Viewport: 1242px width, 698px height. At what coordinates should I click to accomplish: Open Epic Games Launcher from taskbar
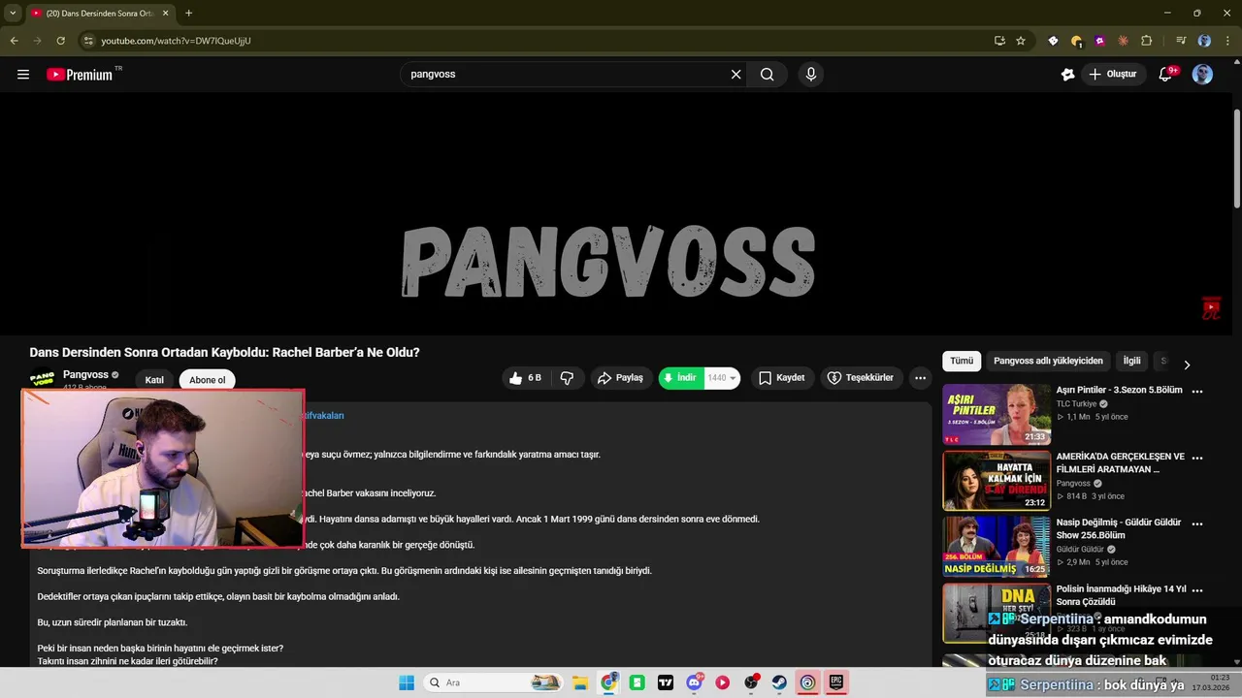(835, 682)
